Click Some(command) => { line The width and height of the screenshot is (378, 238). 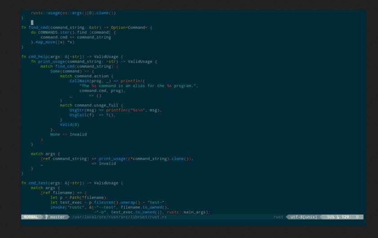coord(72,71)
